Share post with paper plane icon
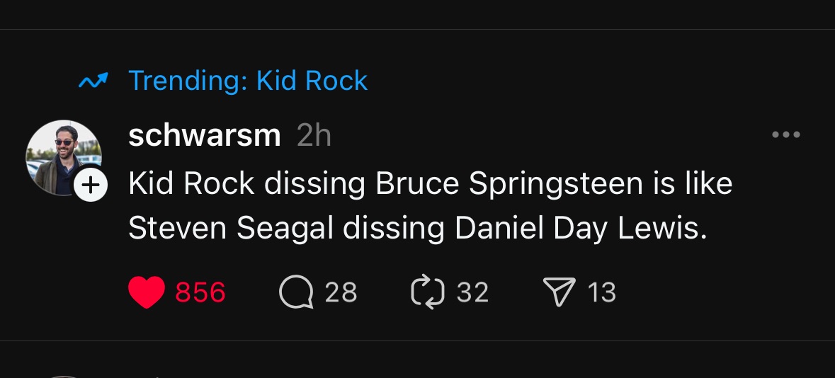 pos(558,292)
